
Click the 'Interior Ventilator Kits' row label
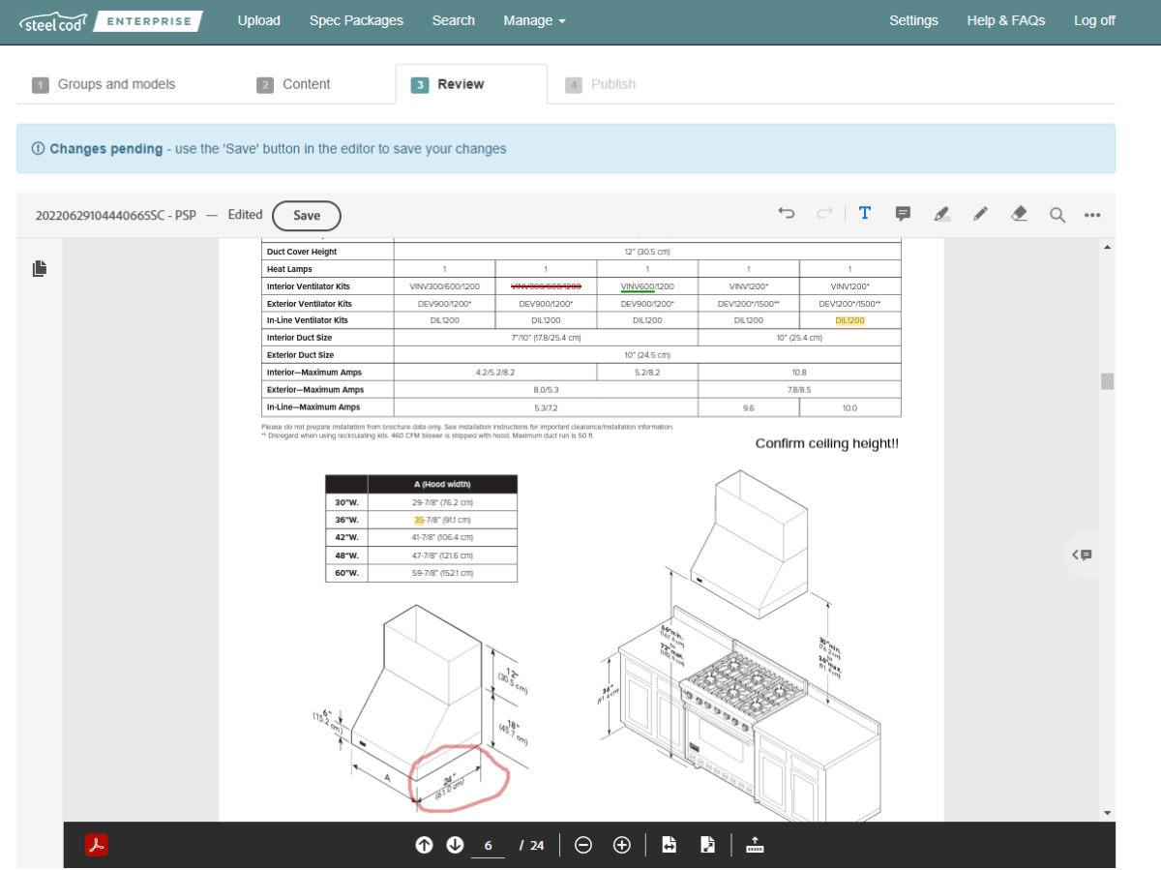click(309, 286)
